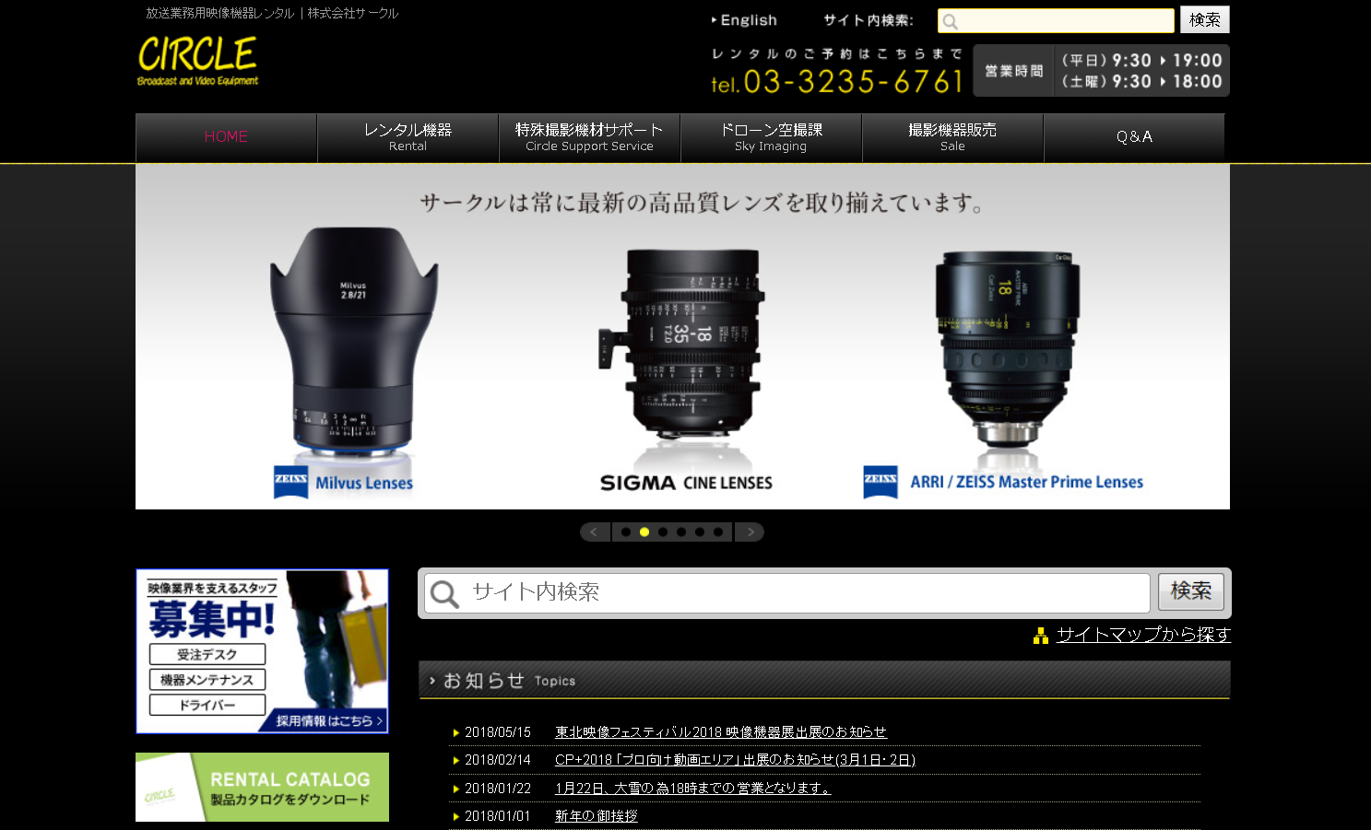Select the third carousel dot
Image resolution: width=1371 pixels, height=830 pixels.
click(663, 532)
